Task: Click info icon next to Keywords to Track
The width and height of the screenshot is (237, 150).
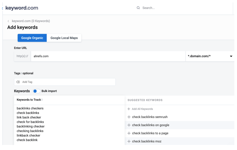Action: 42,100
